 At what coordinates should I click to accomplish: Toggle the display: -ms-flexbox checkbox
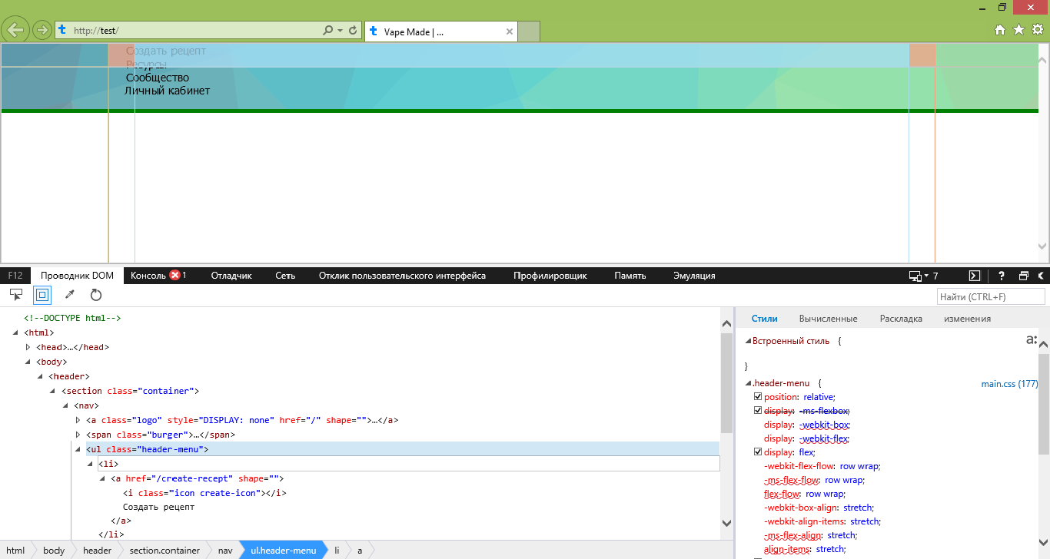click(758, 411)
